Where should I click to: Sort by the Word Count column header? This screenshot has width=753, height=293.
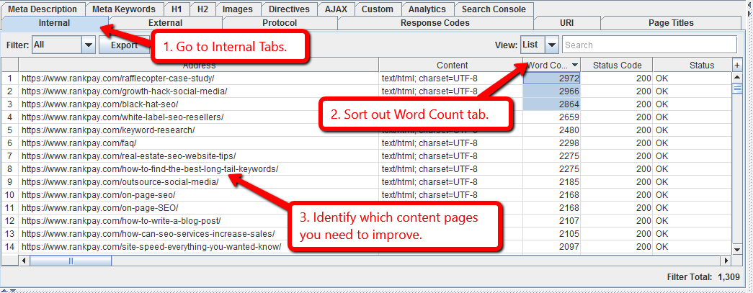pos(552,66)
